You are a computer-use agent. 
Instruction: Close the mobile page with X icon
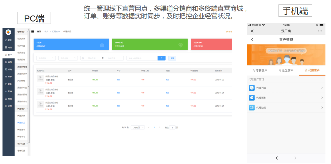click(x=252, y=31)
